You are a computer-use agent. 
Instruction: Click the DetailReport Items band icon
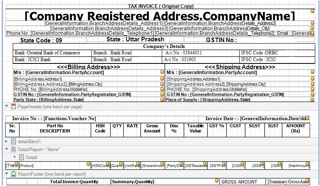14,150
